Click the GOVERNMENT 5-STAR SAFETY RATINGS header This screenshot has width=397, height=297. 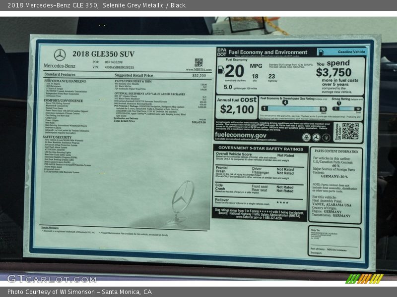point(261,148)
